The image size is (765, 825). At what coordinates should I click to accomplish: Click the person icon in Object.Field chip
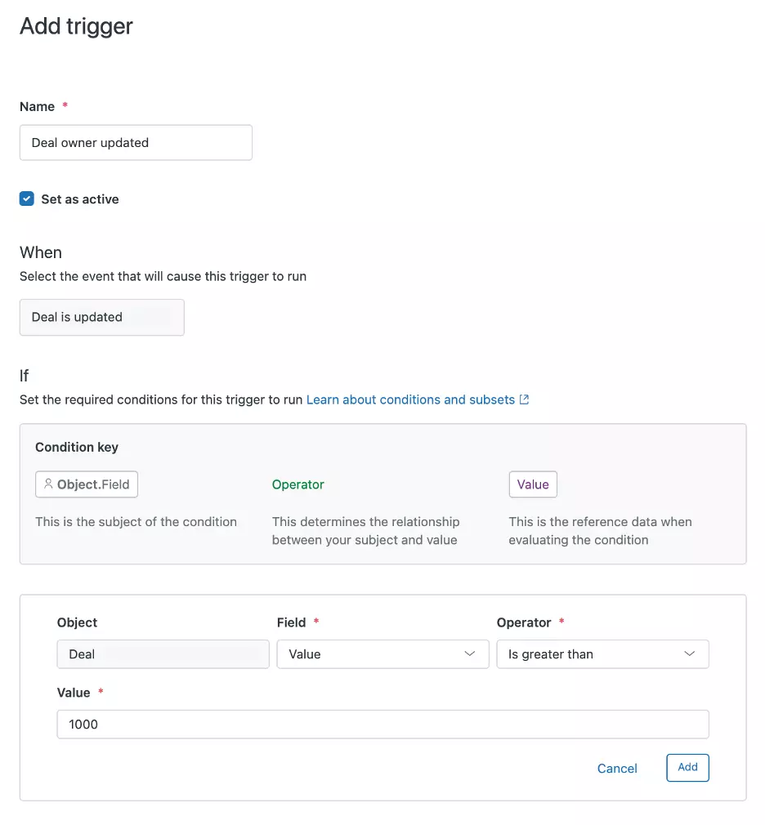pos(48,484)
